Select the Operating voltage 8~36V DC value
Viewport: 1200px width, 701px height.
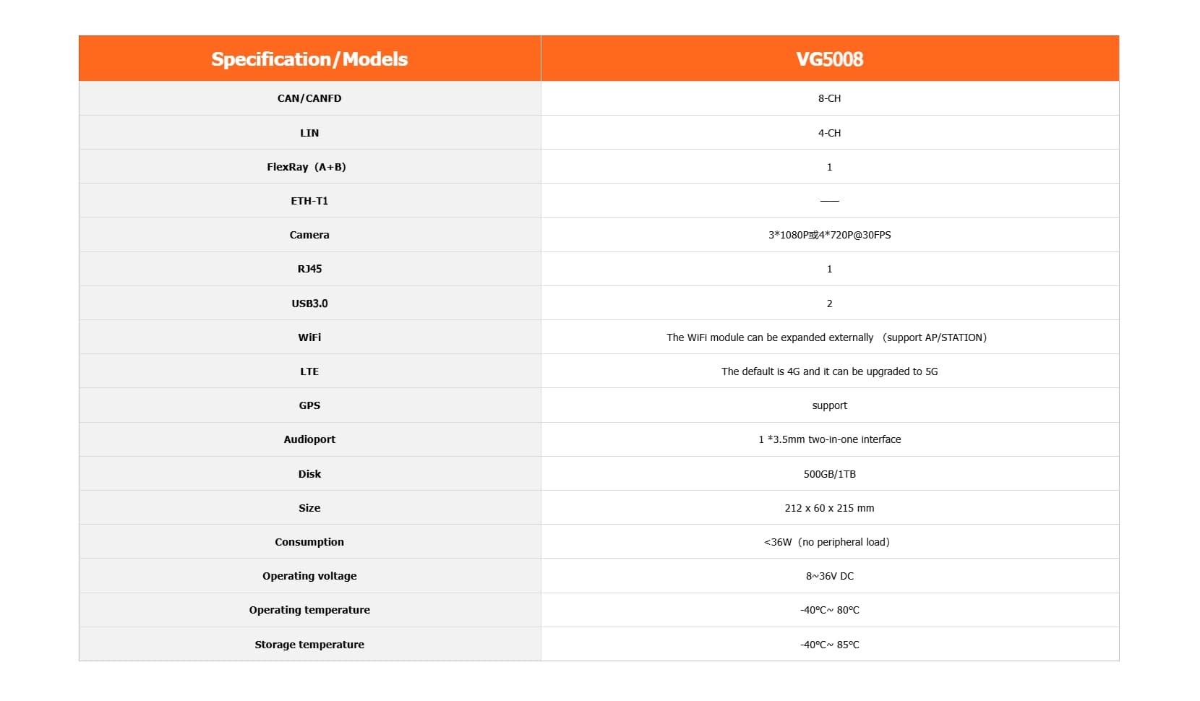(x=829, y=576)
